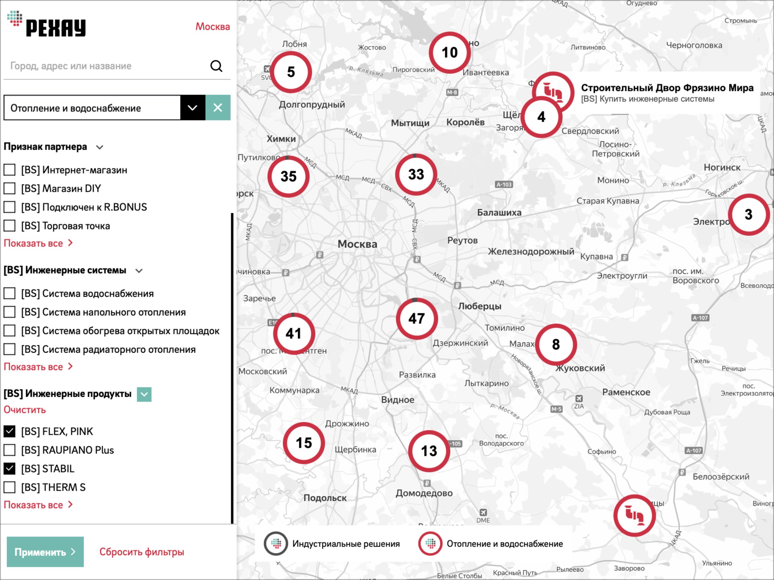Click the DME airport icon on map
This screenshot has height=580, width=774.
click(483, 512)
